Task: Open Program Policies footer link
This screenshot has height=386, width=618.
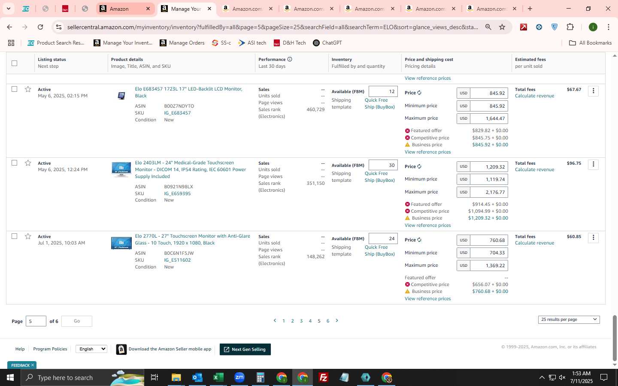Action: click(x=50, y=349)
